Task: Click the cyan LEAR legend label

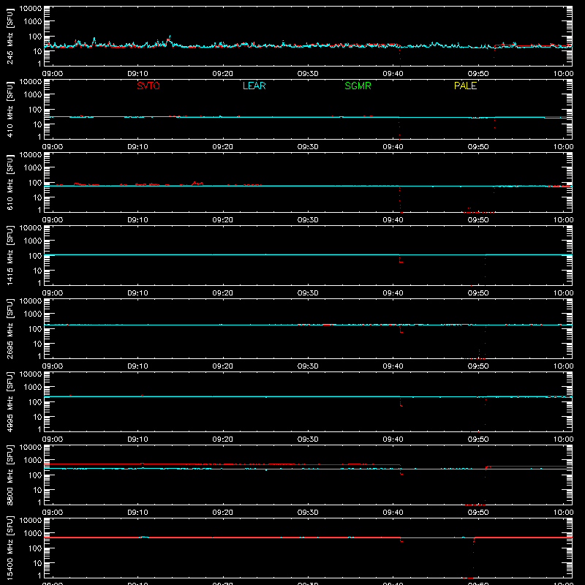Action: [x=254, y=86]
